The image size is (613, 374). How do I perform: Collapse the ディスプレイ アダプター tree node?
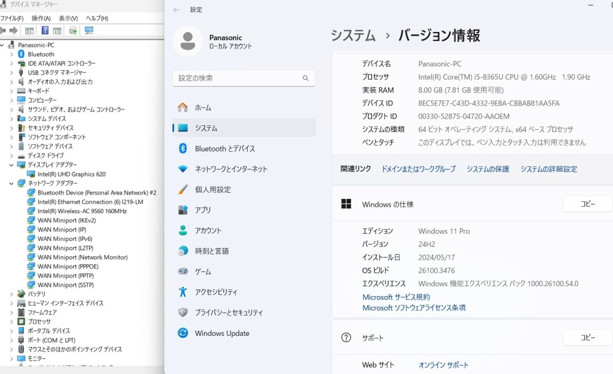11,165
